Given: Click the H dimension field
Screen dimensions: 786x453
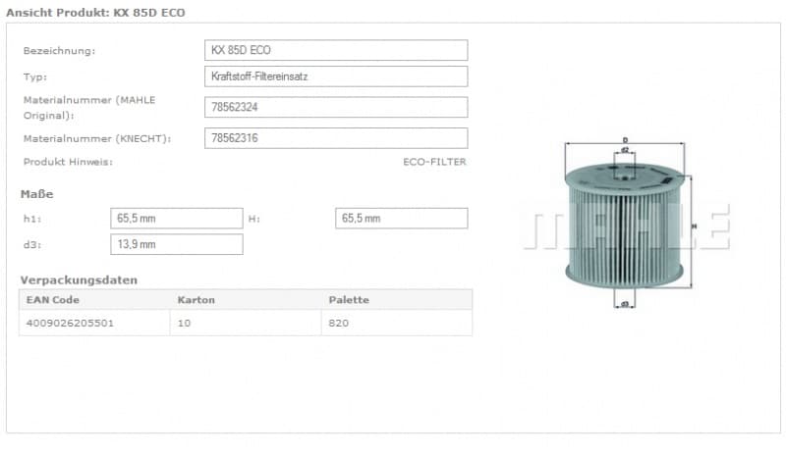Looking at the screenshot, I should point(402,219).
